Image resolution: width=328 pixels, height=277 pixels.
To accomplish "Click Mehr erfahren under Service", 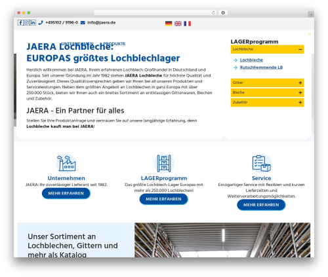I will point(261,205).
